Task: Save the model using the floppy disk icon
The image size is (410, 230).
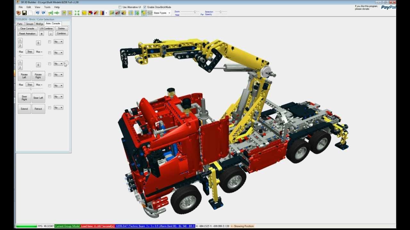Action: pos(24,13)
